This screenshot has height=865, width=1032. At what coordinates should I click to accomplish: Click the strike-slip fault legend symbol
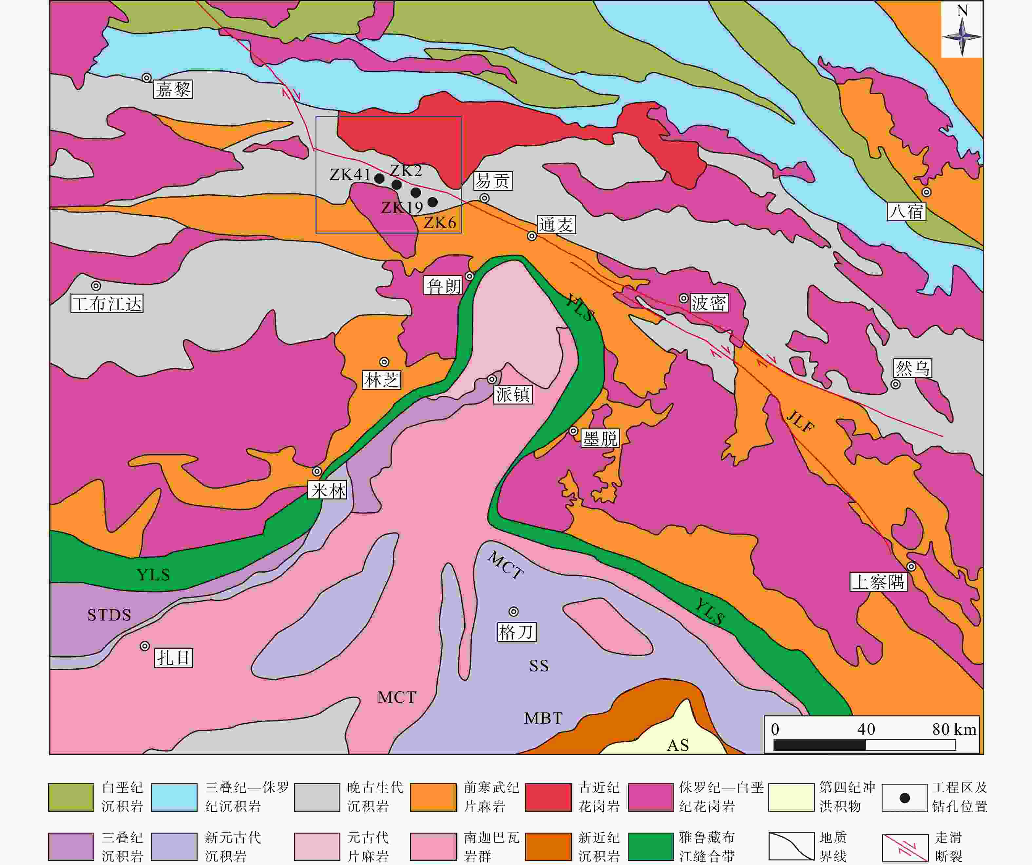(x=905, y=847)
